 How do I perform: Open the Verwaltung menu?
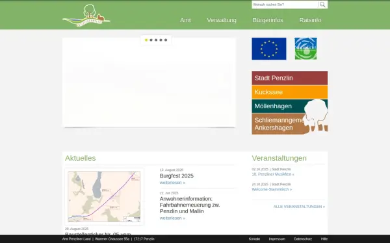222,20
